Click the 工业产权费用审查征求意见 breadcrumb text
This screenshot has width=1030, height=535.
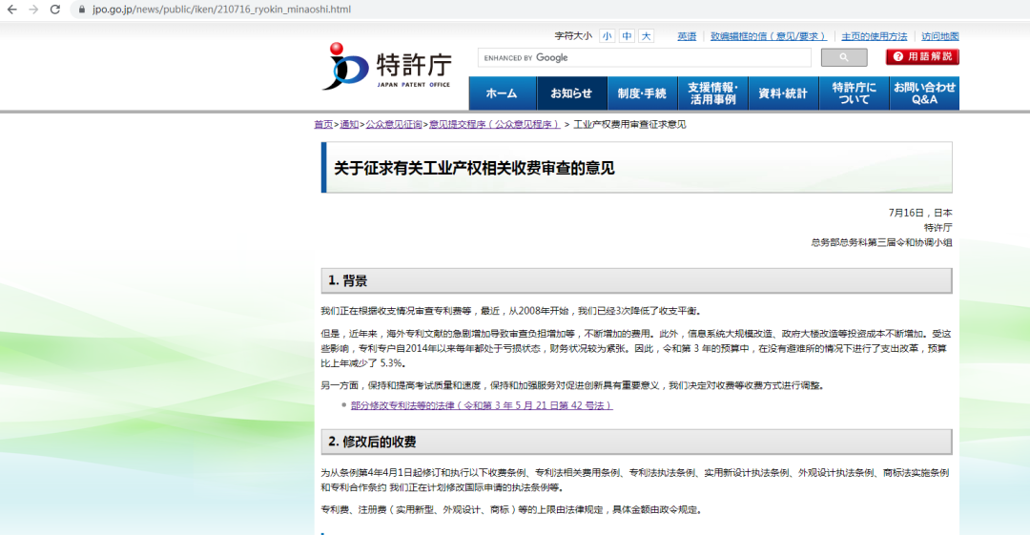click(x=629, y=124)
